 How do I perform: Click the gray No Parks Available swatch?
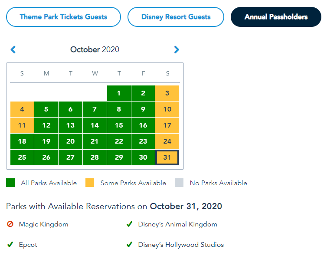coord(179,183)
